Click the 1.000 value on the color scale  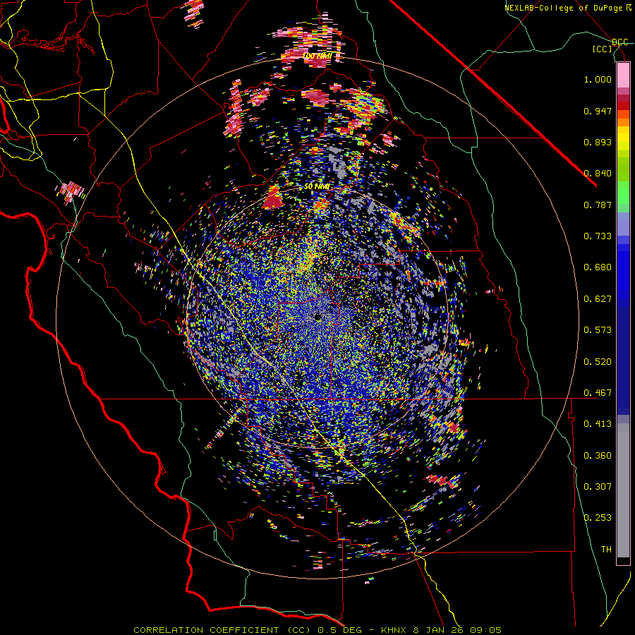(x=598, y=79)
